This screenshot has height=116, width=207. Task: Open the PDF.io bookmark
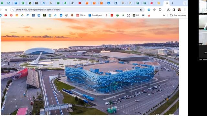[x=81, y=15]
